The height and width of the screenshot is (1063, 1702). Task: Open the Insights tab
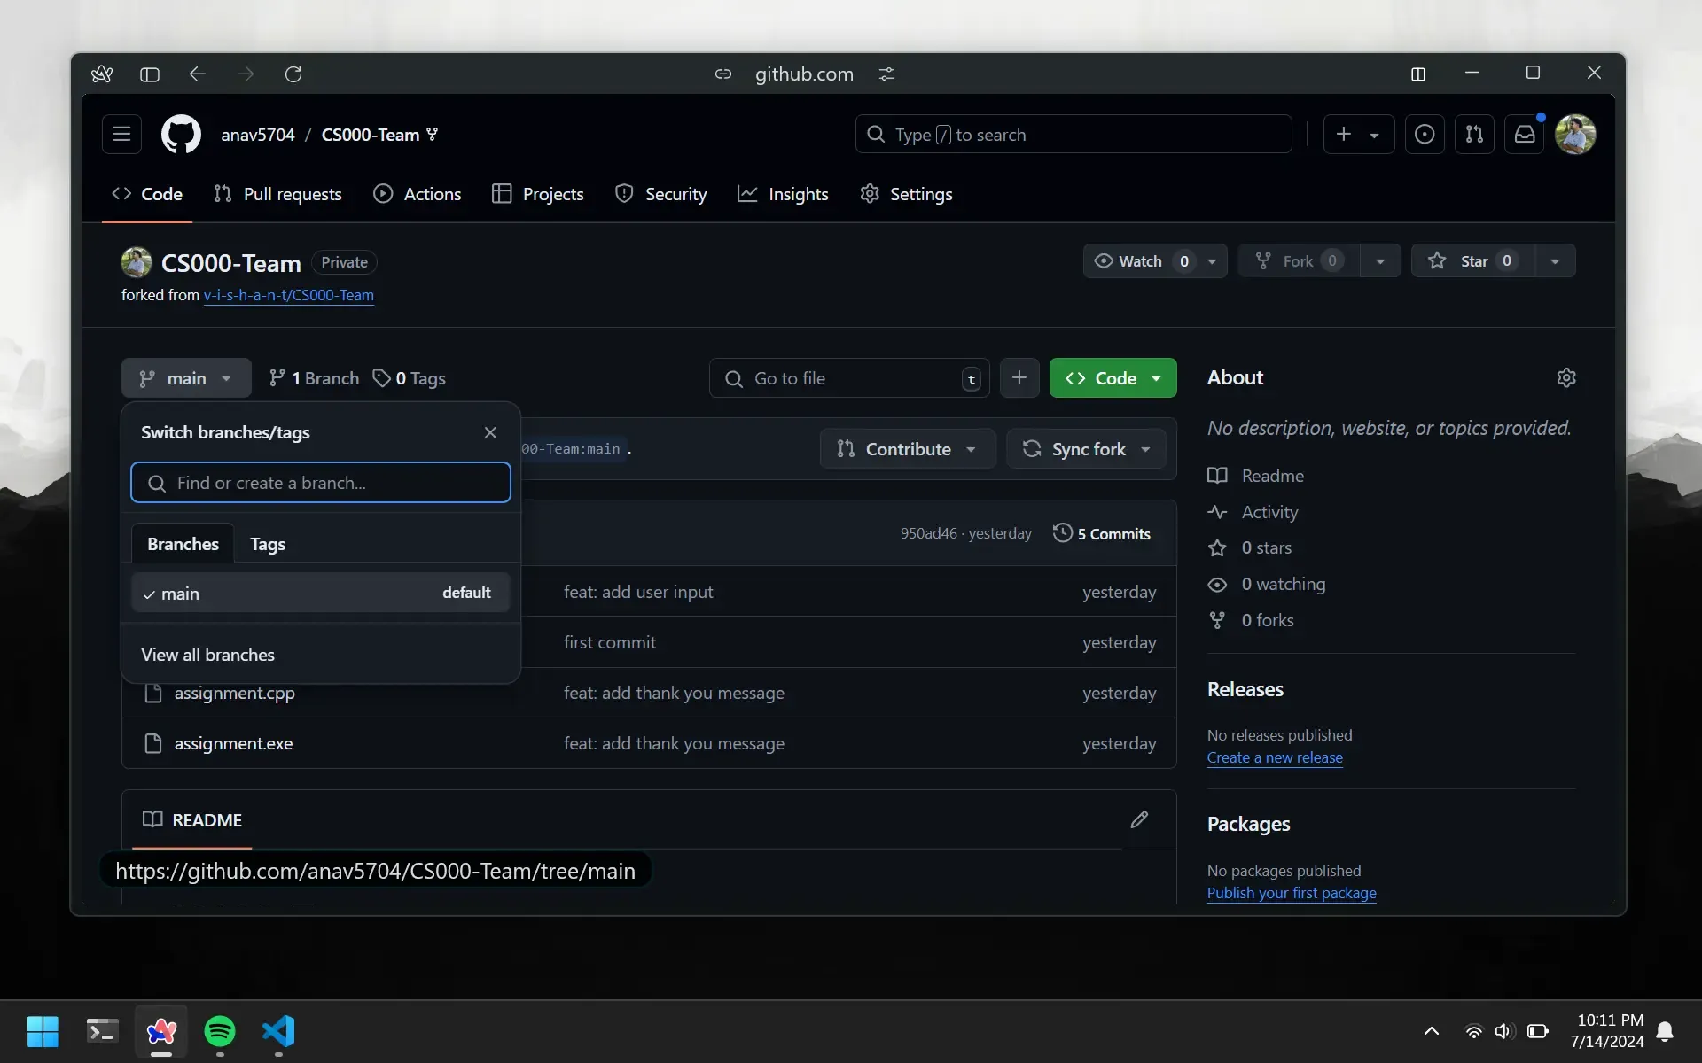784,194
